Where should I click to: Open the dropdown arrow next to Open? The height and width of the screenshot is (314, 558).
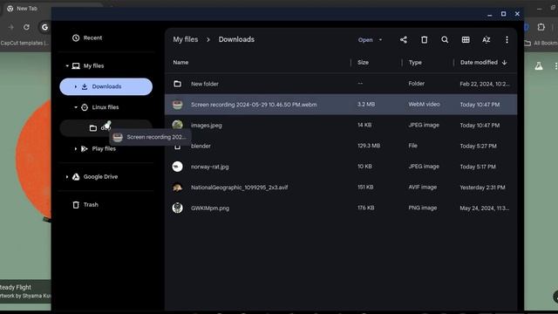tap(380, 40)
